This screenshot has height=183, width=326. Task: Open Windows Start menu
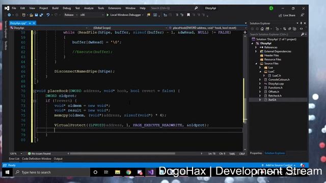pos(7,172)
